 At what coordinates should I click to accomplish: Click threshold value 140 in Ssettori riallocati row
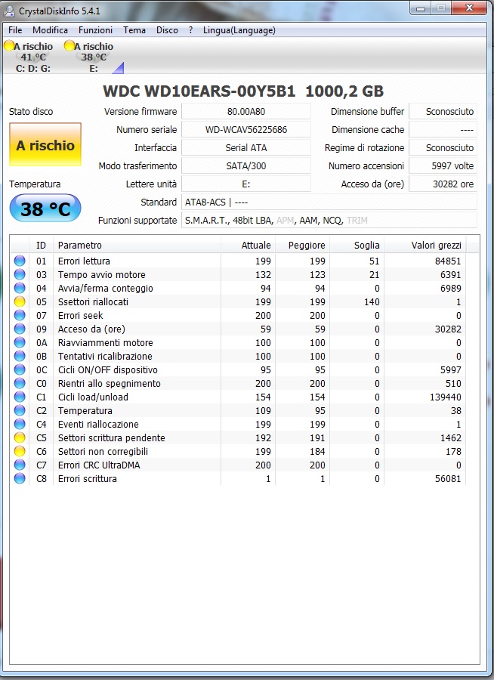tap(372, 301)
